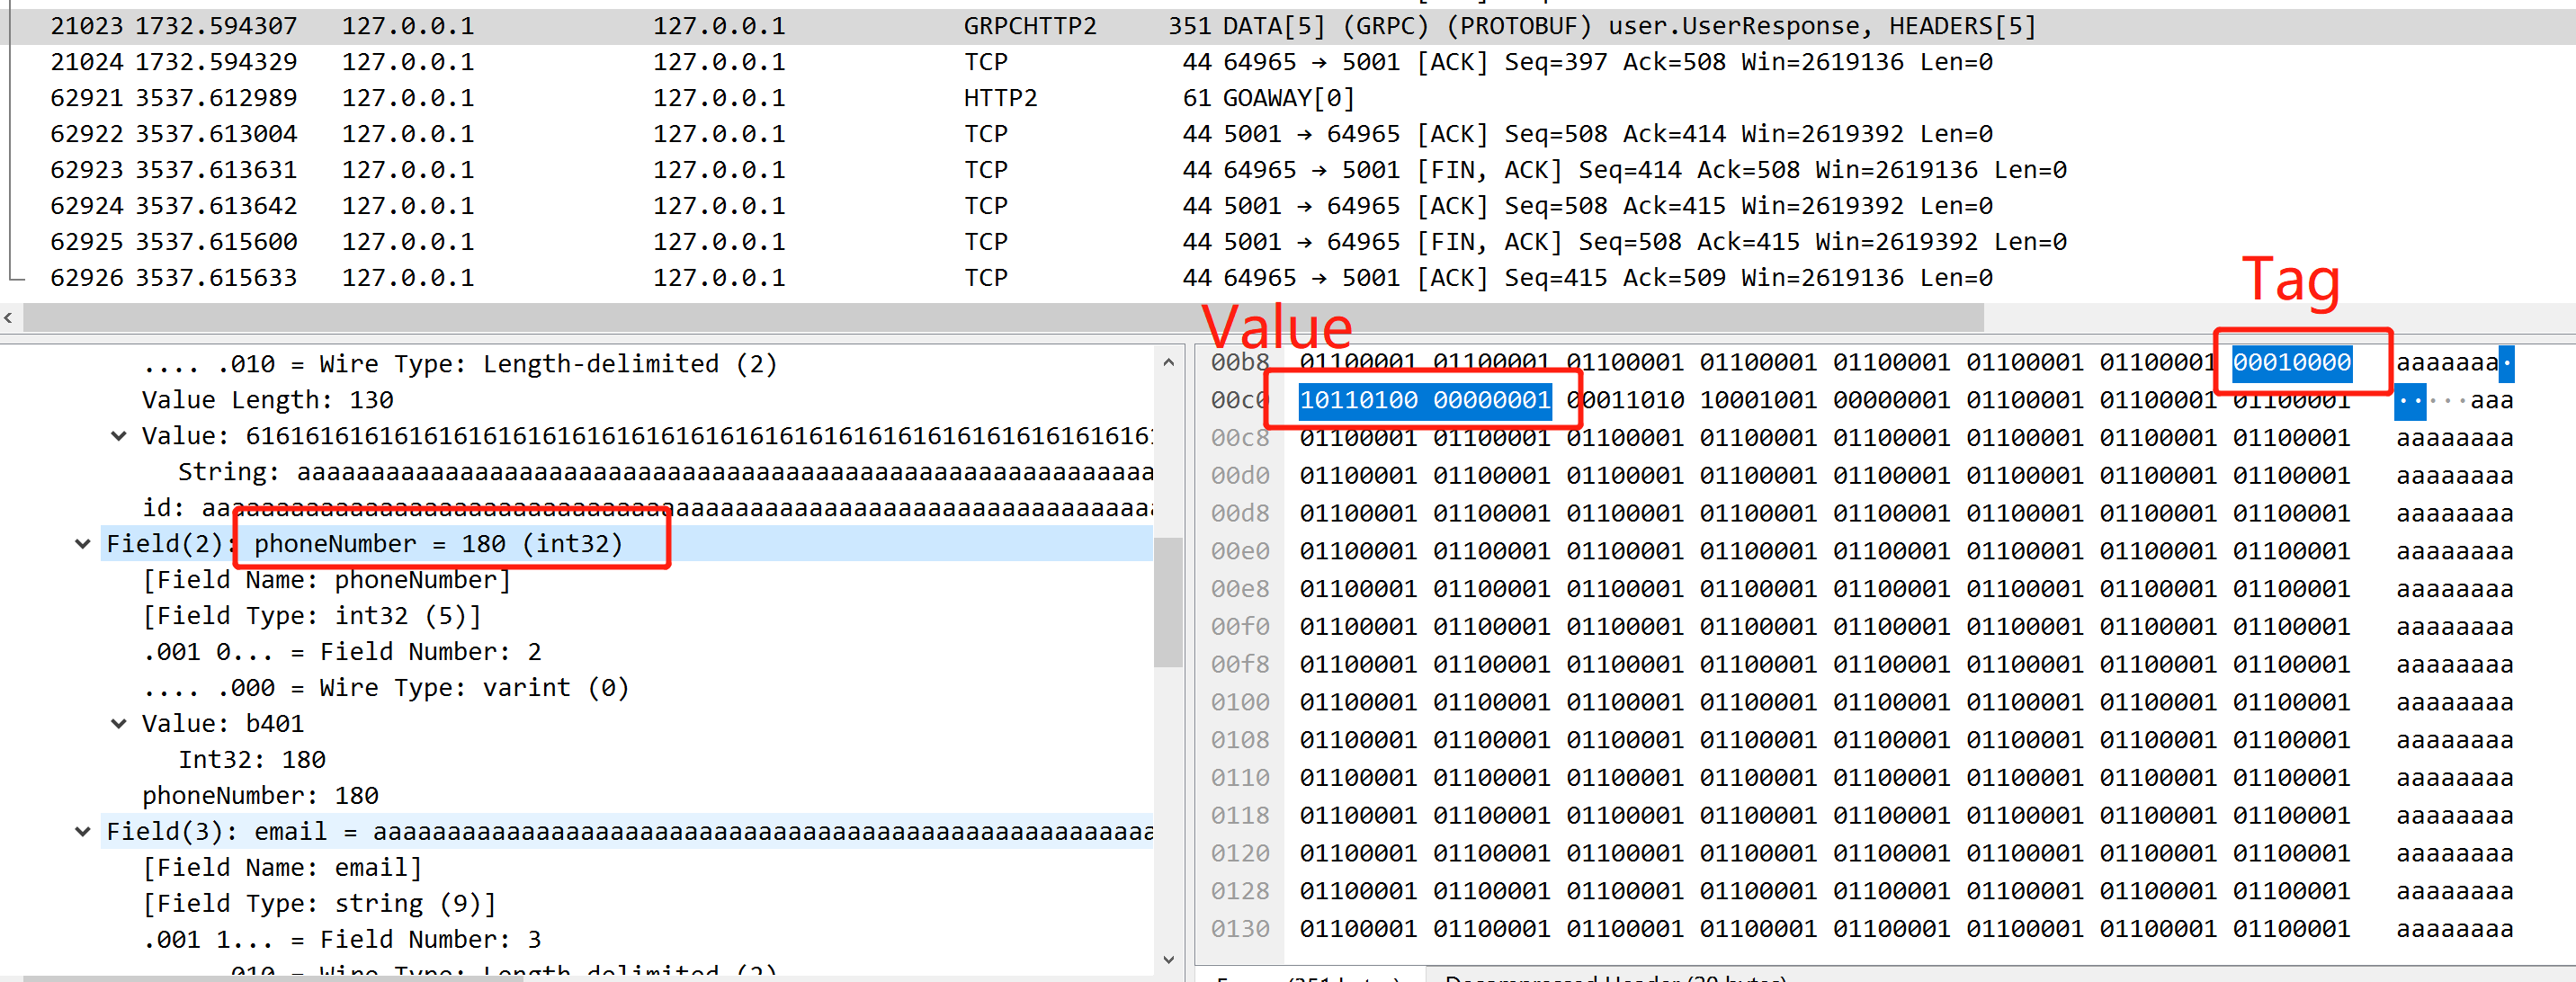Click highlighted byte 00010000 in hex pane
Viewport: 2576px width, 982px height.
click(2292, 363)
